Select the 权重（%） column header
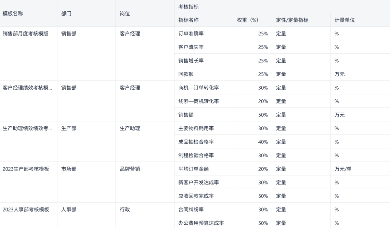The height and width of the screenshot is (228, 390). (x=248, y=20)
